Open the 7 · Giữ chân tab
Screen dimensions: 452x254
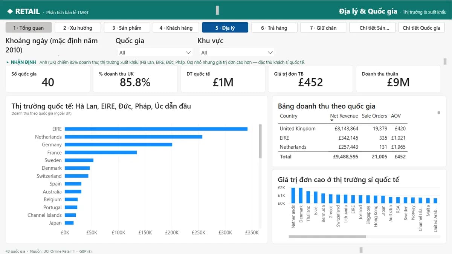tap(323, 27)
